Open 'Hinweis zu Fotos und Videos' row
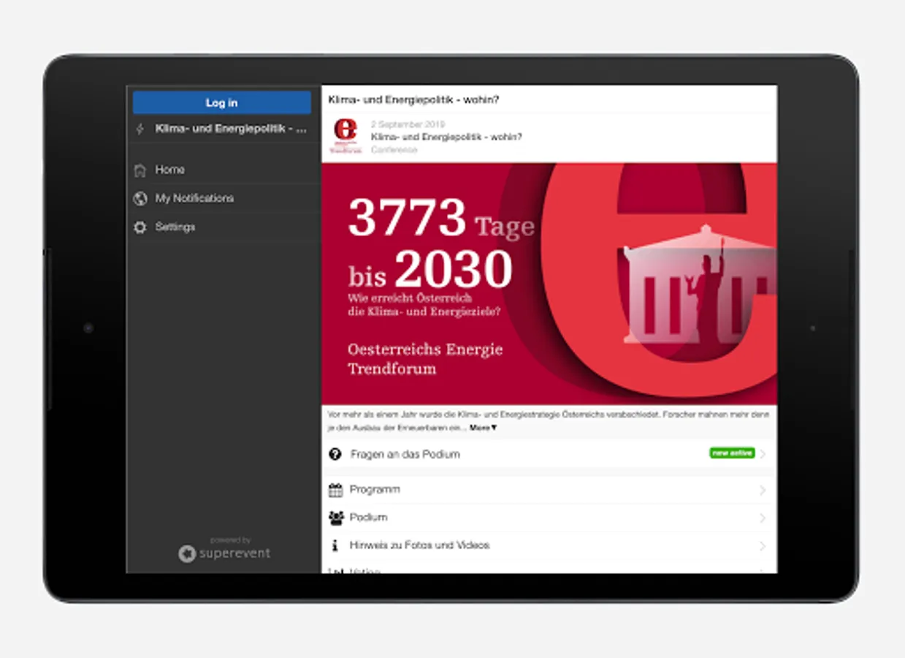Image resolution: width=905 pixels, height=658 pixels. (x=549, y=545)
